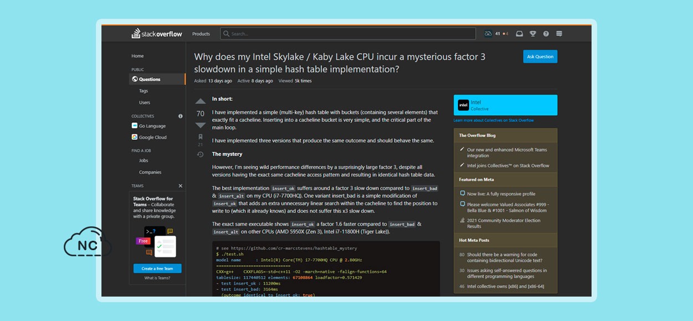Open Users in left sidebar
The width and height of the screenshot is (693, 321).
[145, 102]
